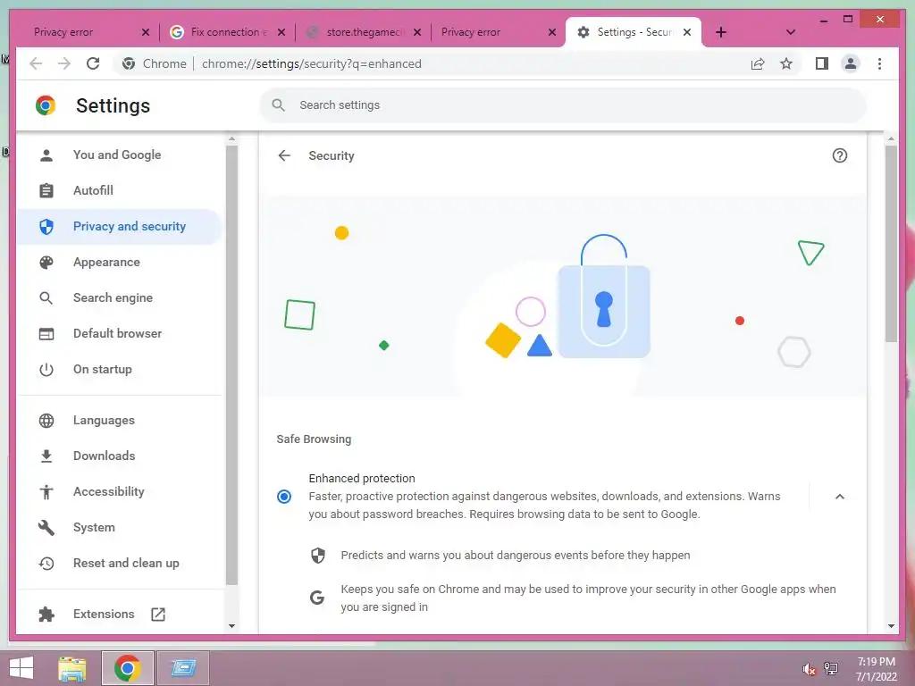Reload the current page

coord(93,63)
